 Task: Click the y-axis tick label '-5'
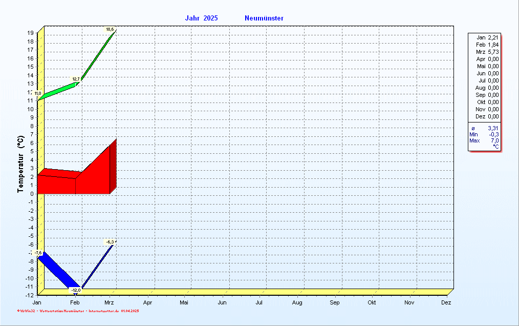coord(31,236)
